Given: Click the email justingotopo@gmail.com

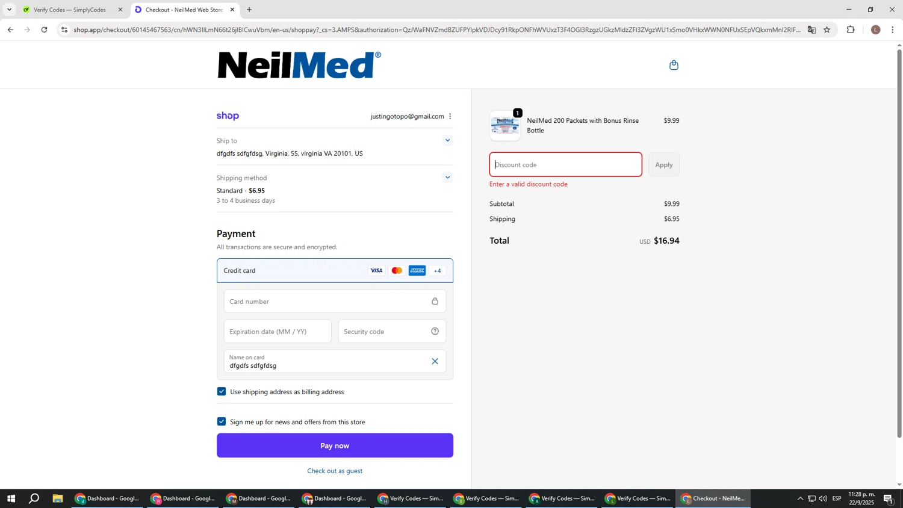Looking at the screenshot, I should pyautogui.click(x=407, y=117).
